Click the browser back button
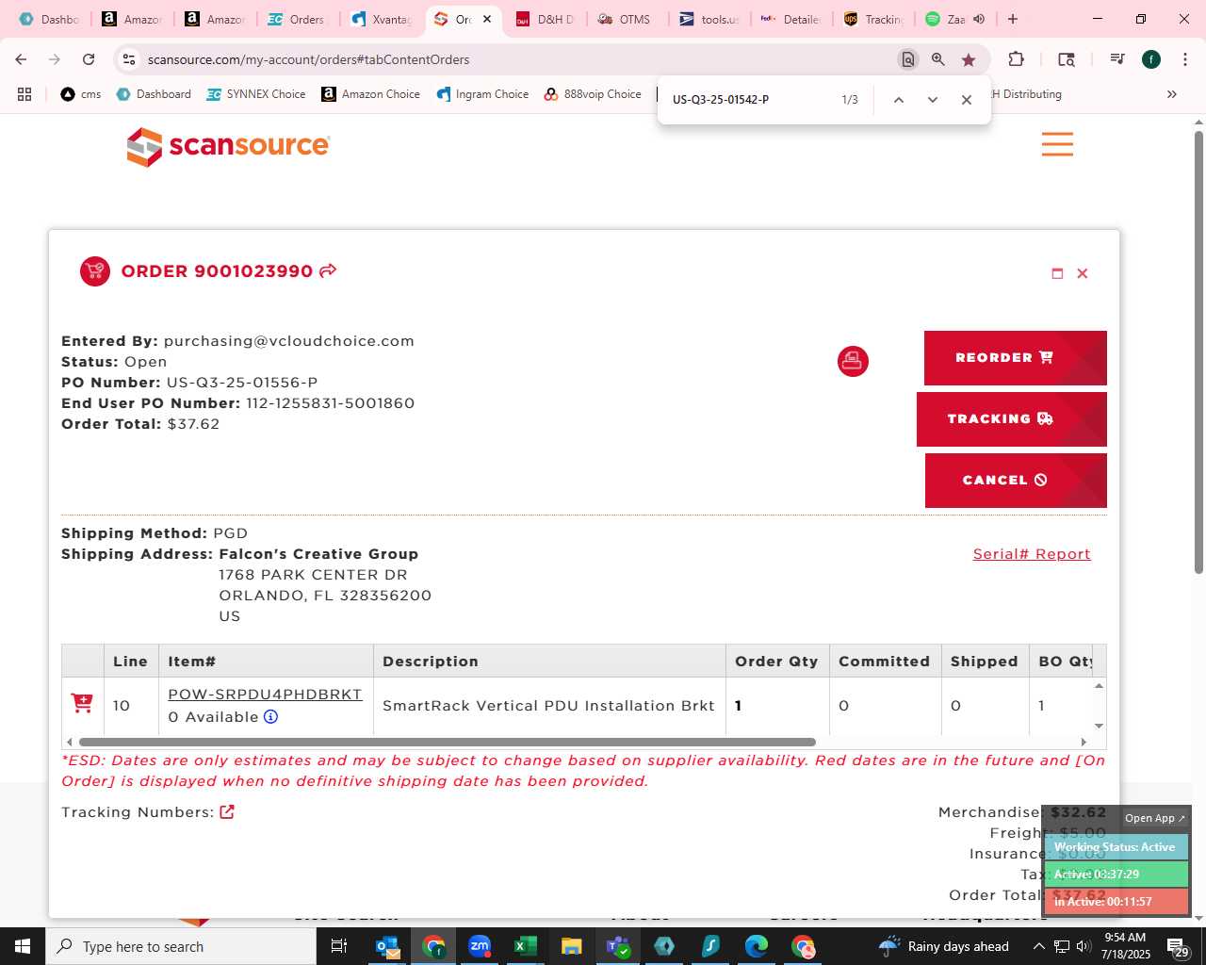Screen dimensions: 1206x965 (21, 59)
